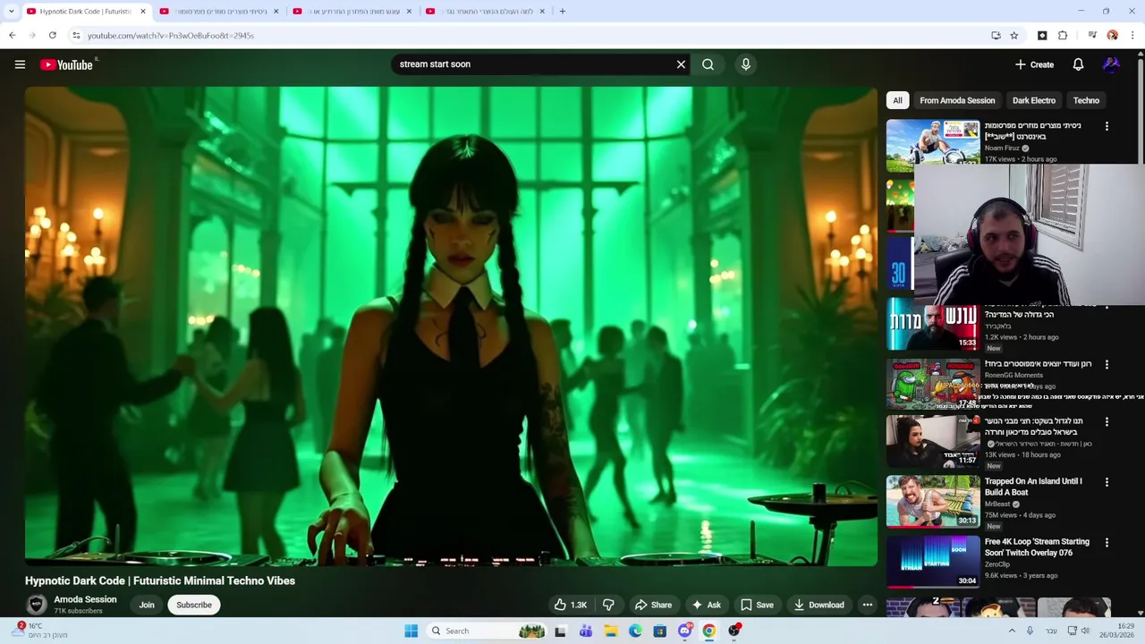Open the 11:57 news video thumbnail
The width and height of the screenshot is (1145, 644).
[933, 442]
